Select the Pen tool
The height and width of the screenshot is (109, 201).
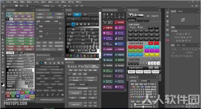(x=3, y=59)
